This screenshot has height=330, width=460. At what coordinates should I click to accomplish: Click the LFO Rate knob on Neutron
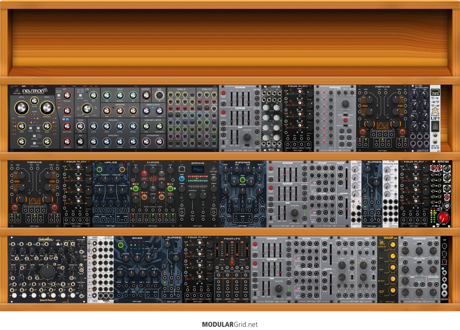pos(93,95)
